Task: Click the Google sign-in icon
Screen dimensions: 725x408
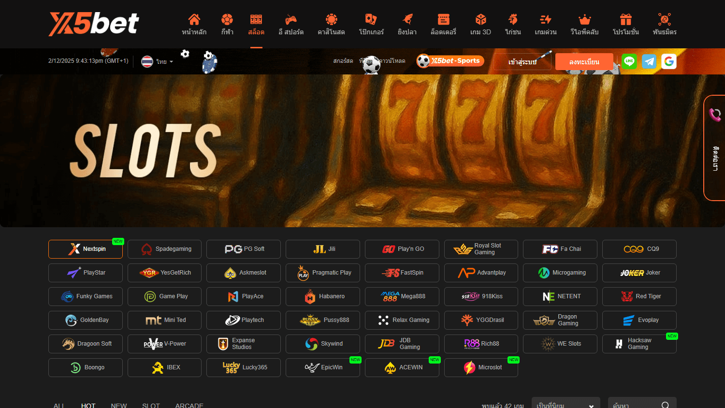Action: point(669,61)
